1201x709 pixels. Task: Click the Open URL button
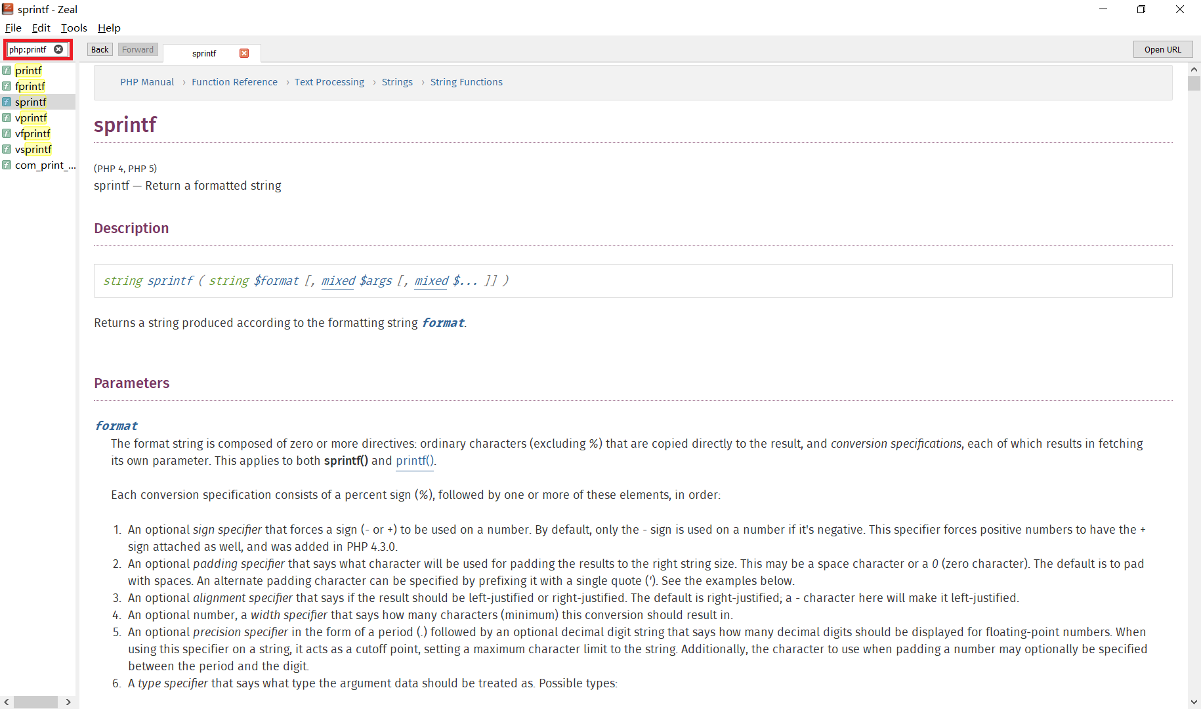tap(1163, 49)
